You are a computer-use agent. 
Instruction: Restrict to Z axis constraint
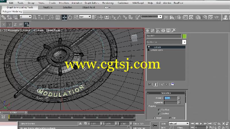pyautogui.click(x=15, y=24)
